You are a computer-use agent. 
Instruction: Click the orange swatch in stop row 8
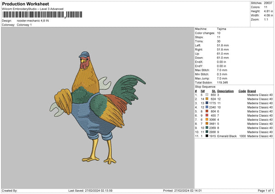point(207,124)
